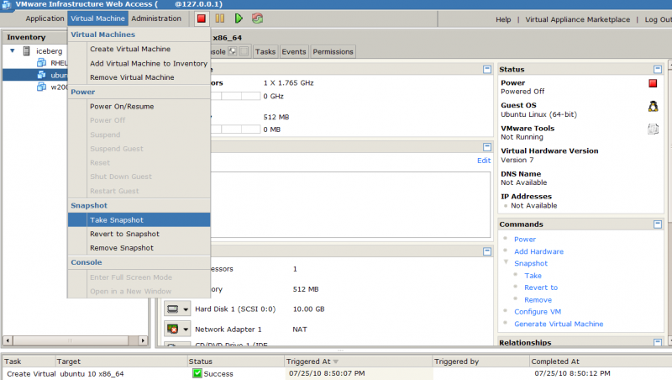The height and width of the screenshot is (380, 672).
Task: Click the Log Out link
Action: pos(659,19)
